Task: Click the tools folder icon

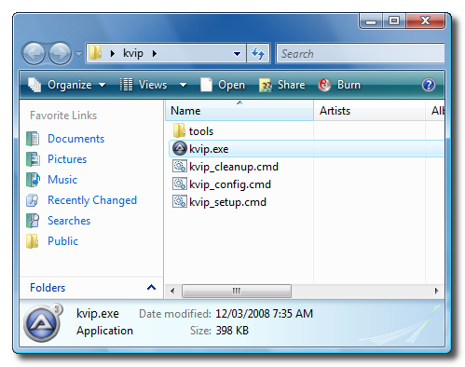Action: tap(179, 130)
